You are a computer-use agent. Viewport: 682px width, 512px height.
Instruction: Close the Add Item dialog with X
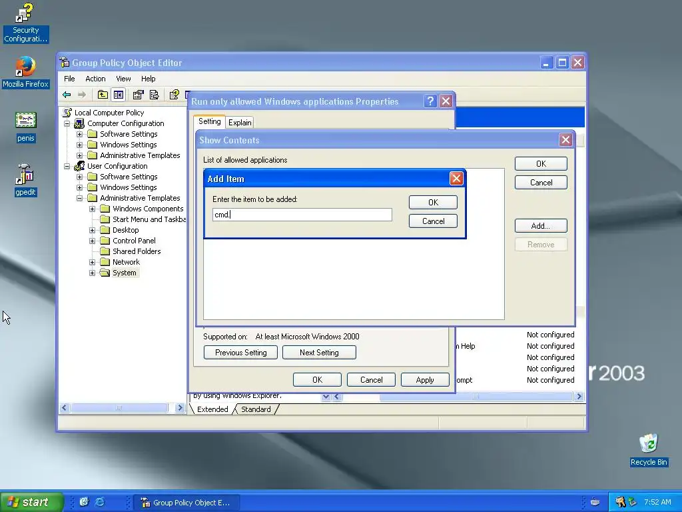456,178
